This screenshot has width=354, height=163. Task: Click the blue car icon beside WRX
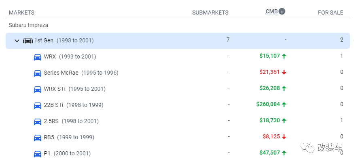[x=38, y=57]
